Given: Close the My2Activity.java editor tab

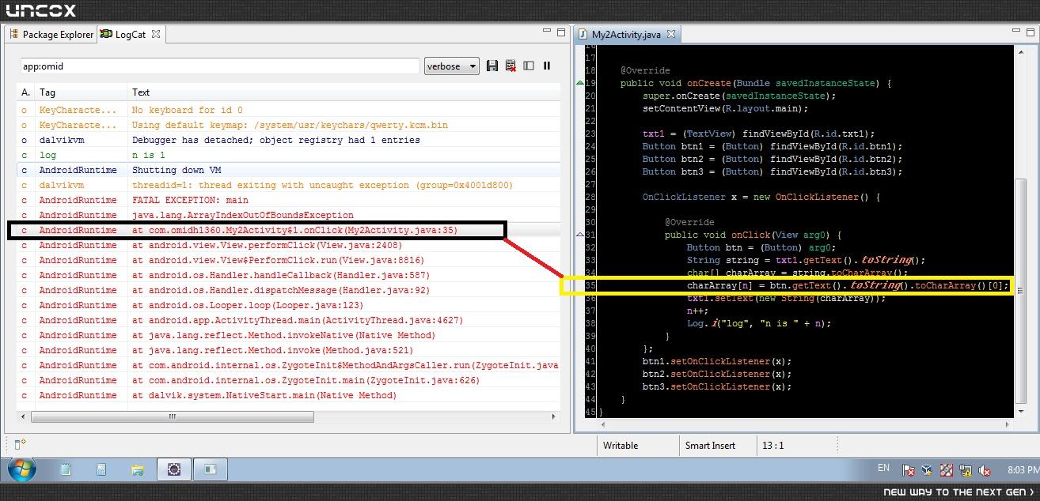Looking at the screenshot, I should coord(670,34).
